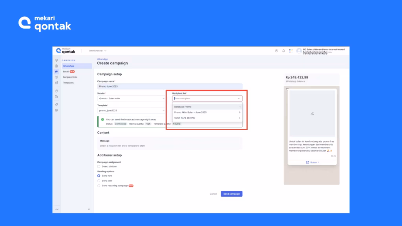Open Email campaigns in the sidebar
The image size is (402, 226).
(69, 72)
